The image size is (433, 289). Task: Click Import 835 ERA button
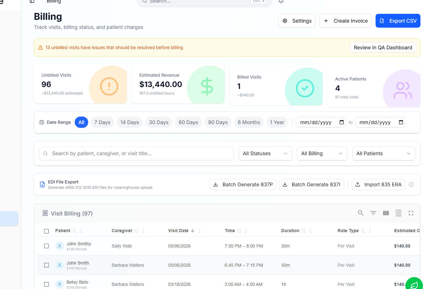tap(378, 184)
